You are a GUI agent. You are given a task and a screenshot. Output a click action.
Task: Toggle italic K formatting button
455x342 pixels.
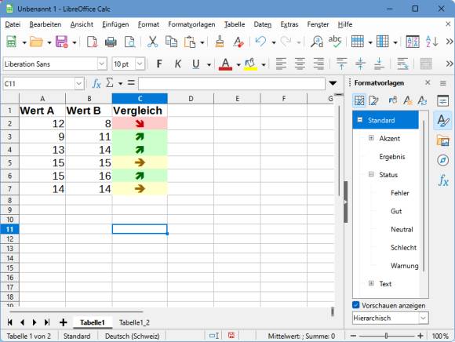(x=178, y=64)
